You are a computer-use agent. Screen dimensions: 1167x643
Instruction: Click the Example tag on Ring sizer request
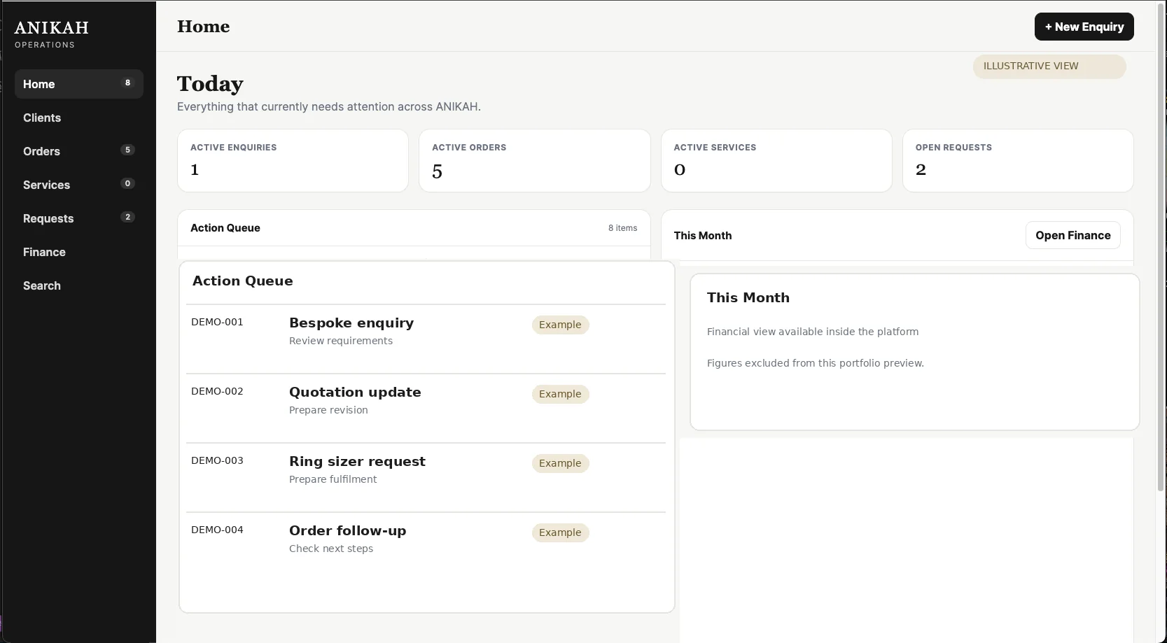560,463
